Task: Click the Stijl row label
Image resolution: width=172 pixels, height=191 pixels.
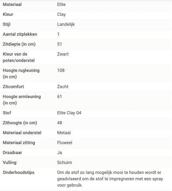Action: 6,24
